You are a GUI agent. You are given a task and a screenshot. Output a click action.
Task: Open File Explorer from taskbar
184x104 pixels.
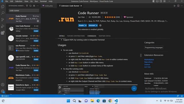[x=92, y=101]
